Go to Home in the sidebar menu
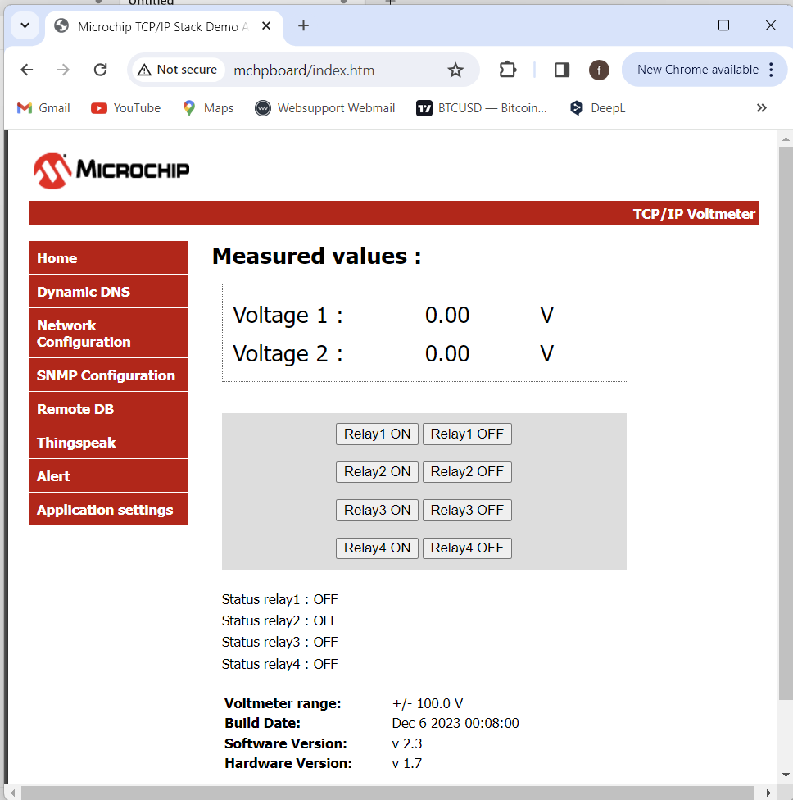 (109, 258)
